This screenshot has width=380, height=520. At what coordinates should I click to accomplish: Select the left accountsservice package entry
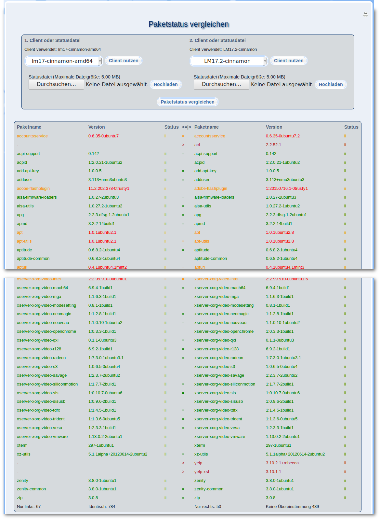click(32, 136)
